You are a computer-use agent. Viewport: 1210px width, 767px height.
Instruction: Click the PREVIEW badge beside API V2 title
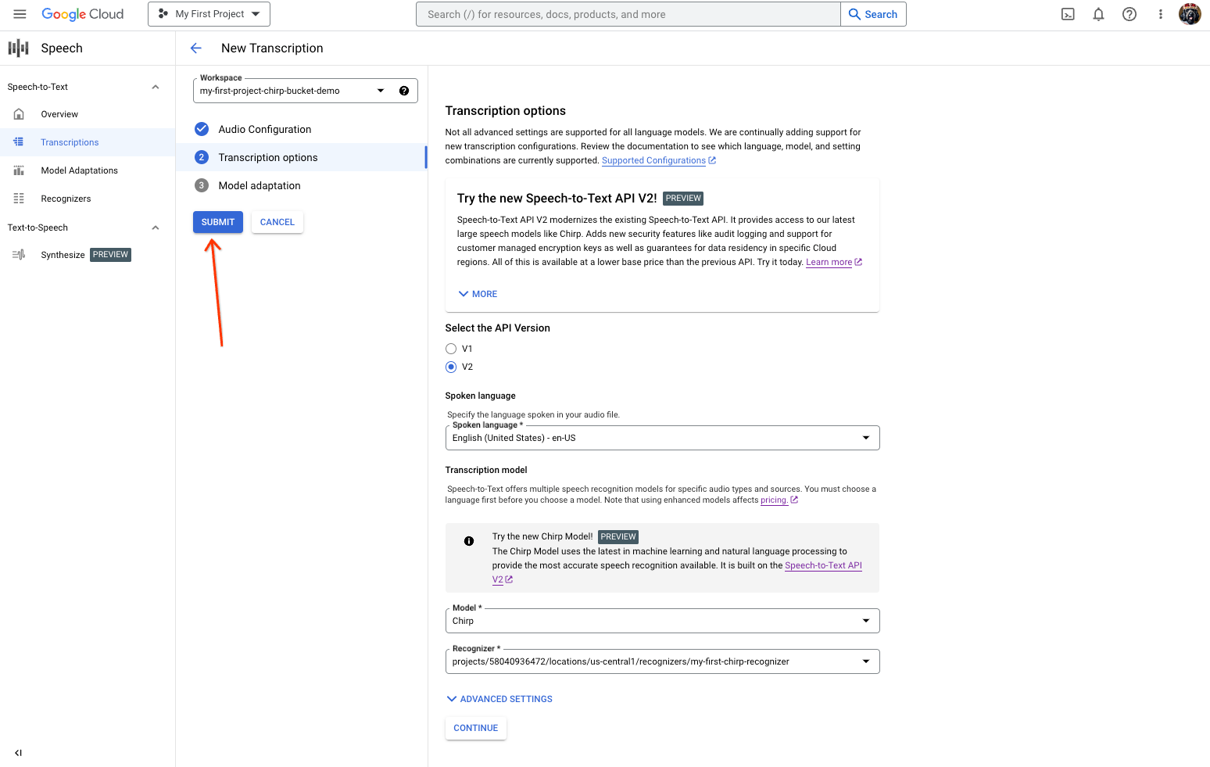click(x=683, y=199)
